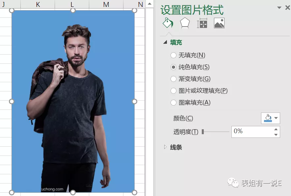
Task: Click the picture's left-middle resize handle
Action: 12,101
